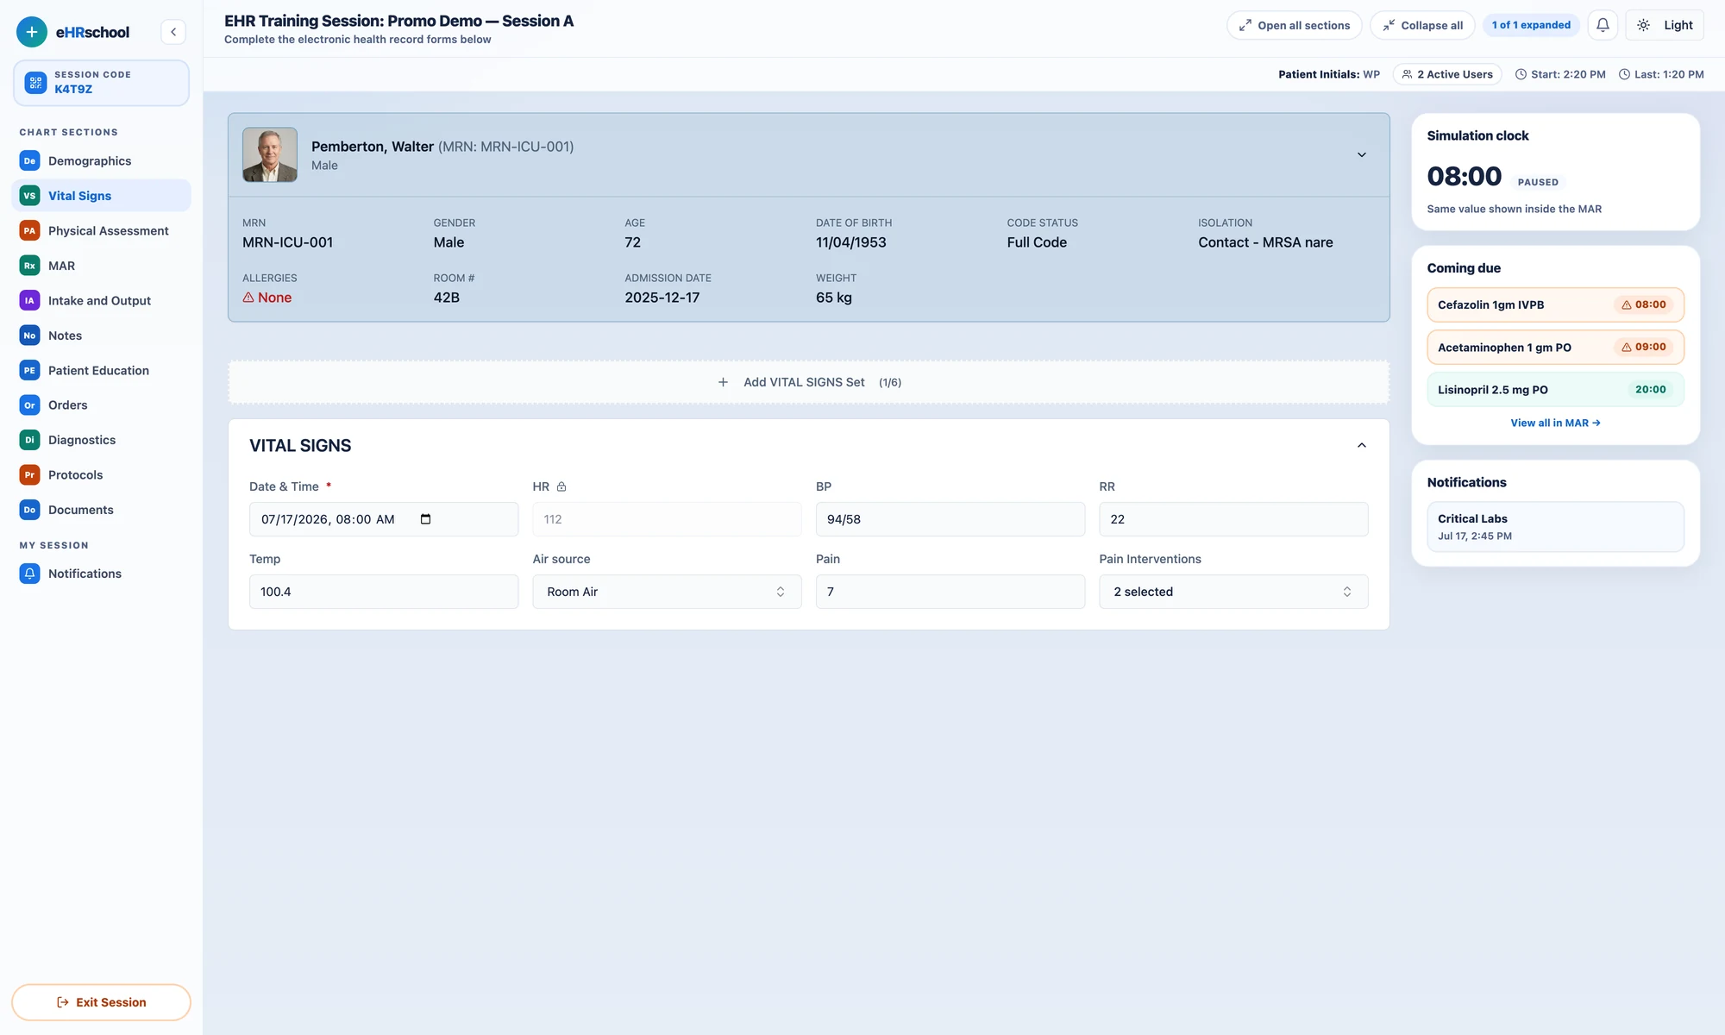Open the calendar picker in Date & Time
Viewport: 1725px width, 1035px height.
[x=425, y=519]
